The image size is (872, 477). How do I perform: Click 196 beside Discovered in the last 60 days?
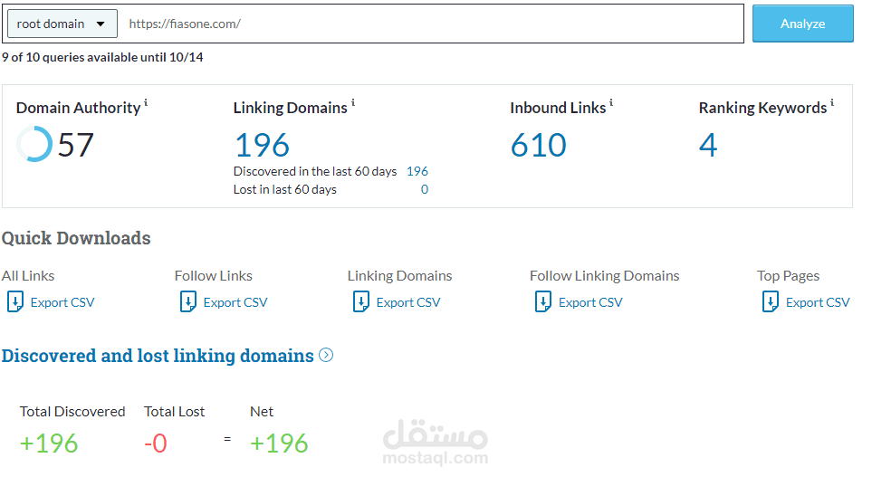click(417, 171)
